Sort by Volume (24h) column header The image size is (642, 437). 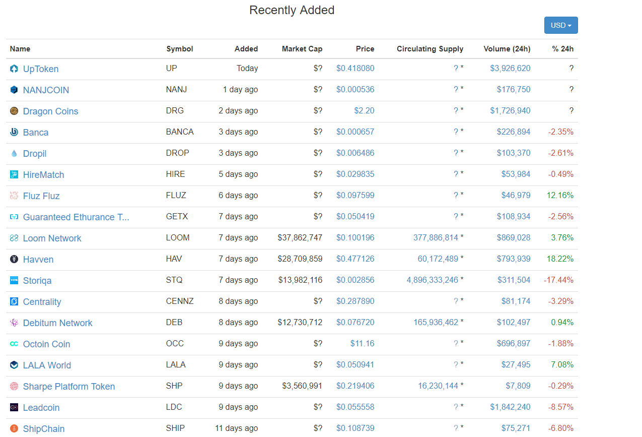pos(507,49)
